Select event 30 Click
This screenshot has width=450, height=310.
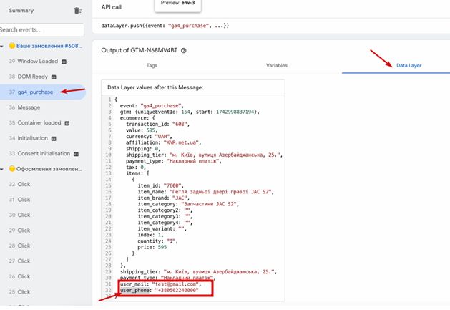pos(19,215)
